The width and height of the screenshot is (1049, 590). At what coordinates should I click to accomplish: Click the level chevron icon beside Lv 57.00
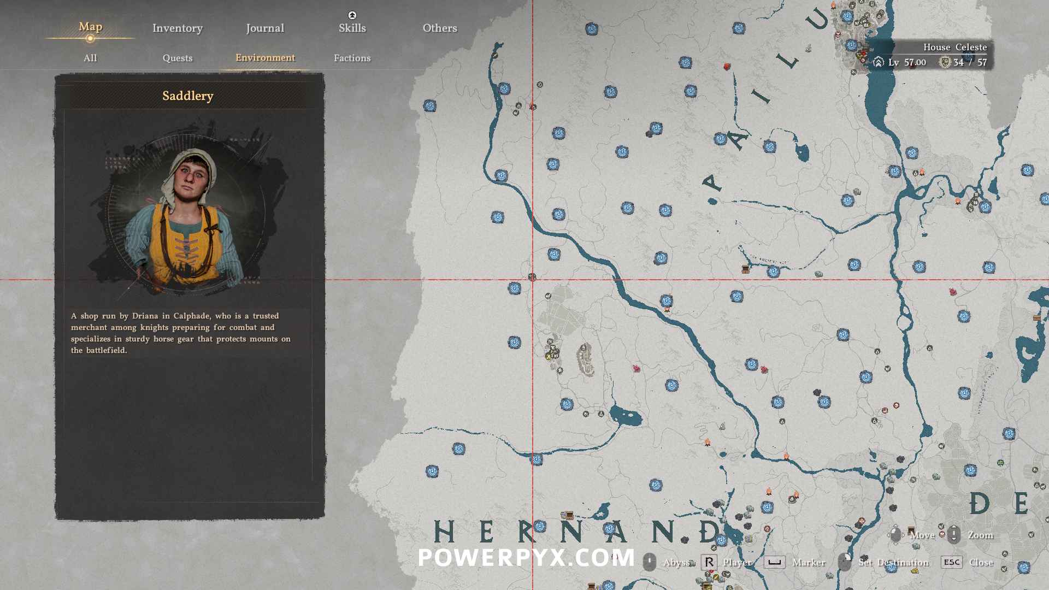click(x=878, y=62)
